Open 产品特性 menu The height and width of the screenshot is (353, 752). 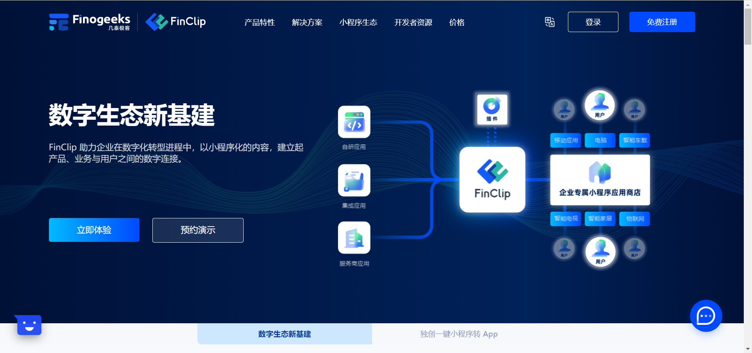tap(260, 22)
